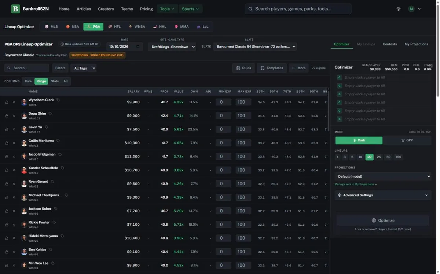This screenshot has width=440, height=274.
Task: Switch to the My Lineups tab
Action: coord(366,44)
